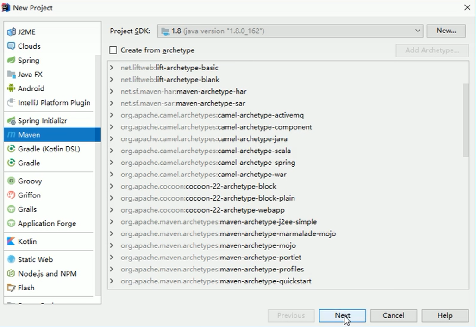Select Android project type label
Screen dimensions: 476x327
click(x=31, y=88)
